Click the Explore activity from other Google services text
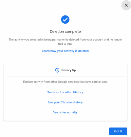The height and width of the screenshot is (137, 131). [65, 82]
